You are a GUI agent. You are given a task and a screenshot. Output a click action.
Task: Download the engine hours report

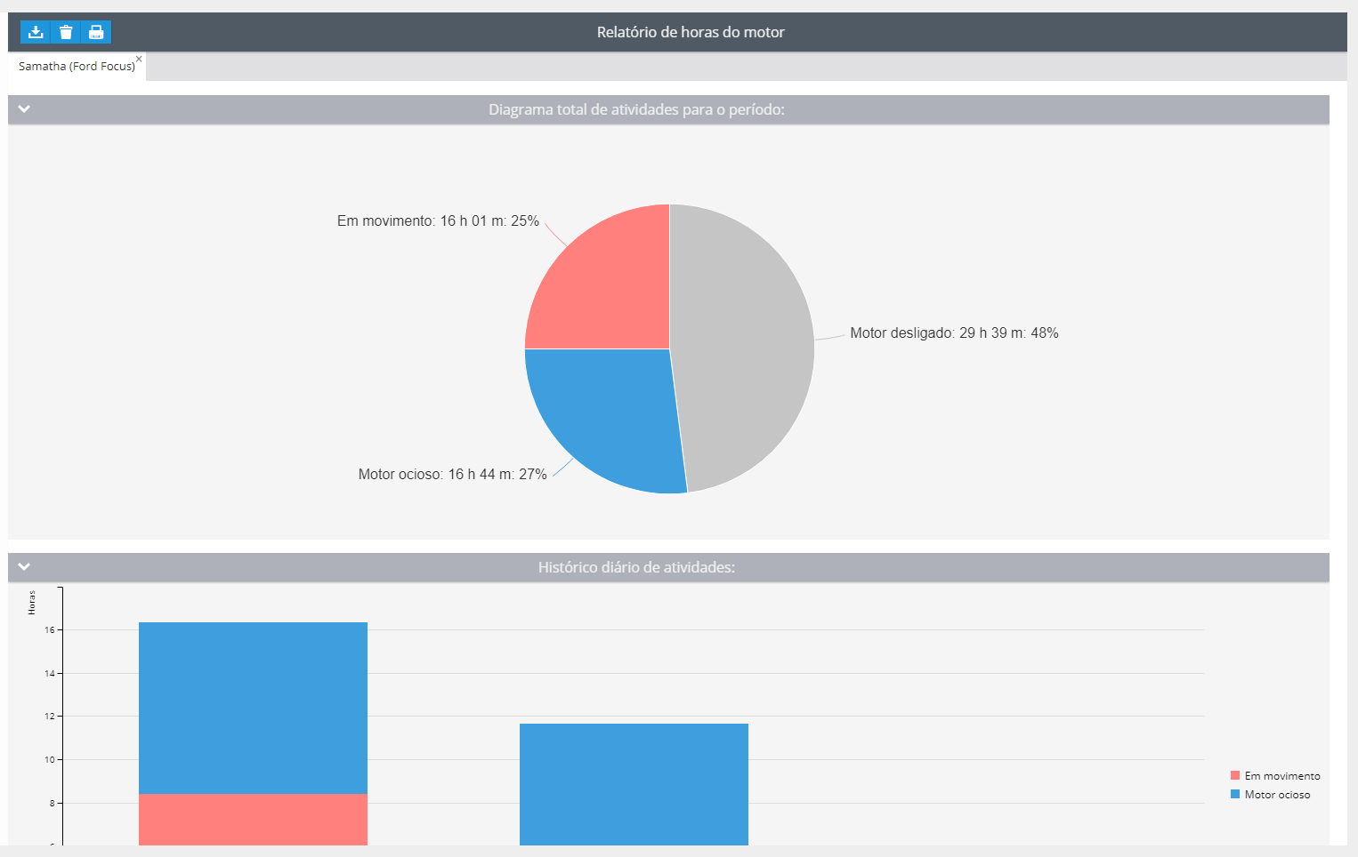tap(36, 33)
